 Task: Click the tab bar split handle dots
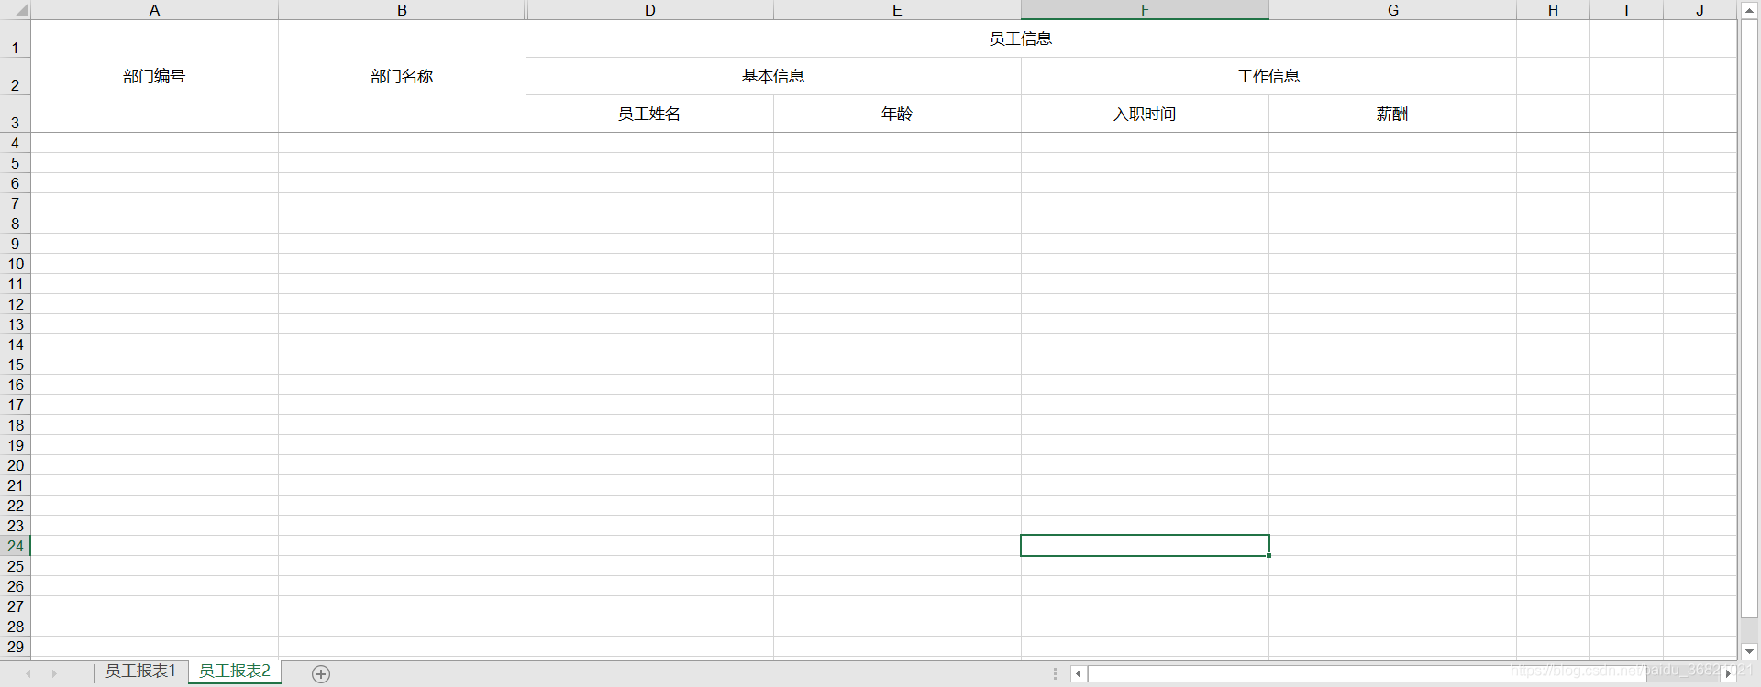pyautogui.click(x=1055, y=673)
